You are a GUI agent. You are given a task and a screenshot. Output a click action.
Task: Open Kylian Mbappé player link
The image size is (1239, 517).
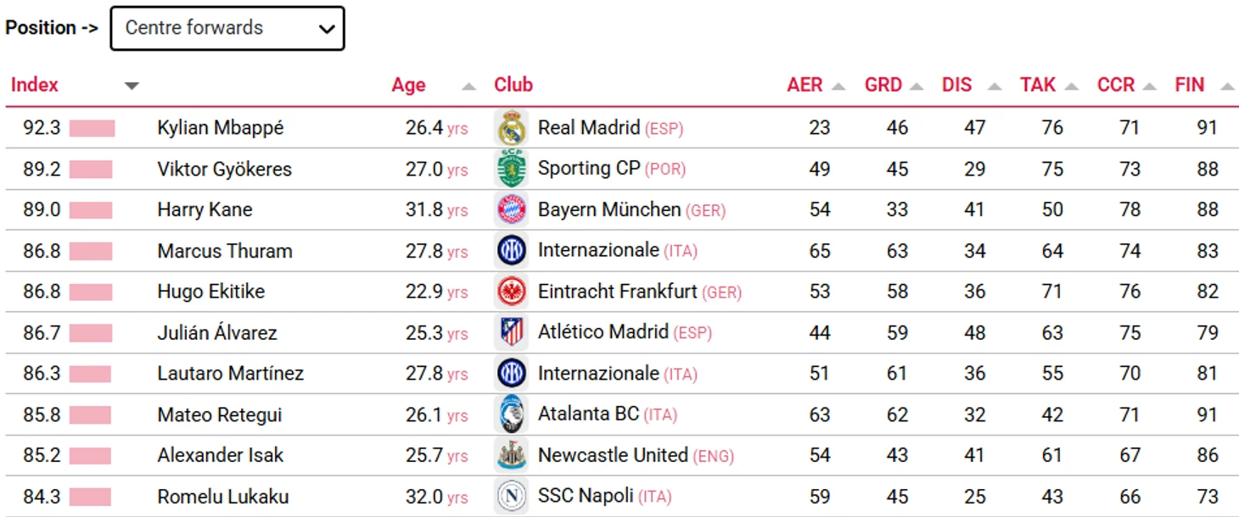point(221,128)
